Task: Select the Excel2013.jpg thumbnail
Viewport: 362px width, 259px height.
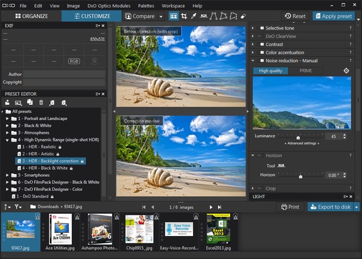Action: pyautogui.click(x=218, y=228)
